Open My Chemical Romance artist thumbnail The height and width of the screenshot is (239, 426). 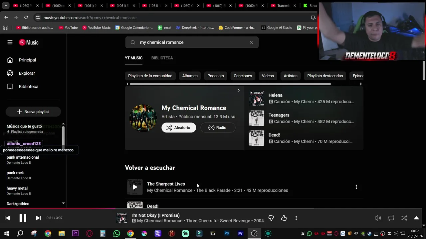pyautogui.click(x=143, y=118)
